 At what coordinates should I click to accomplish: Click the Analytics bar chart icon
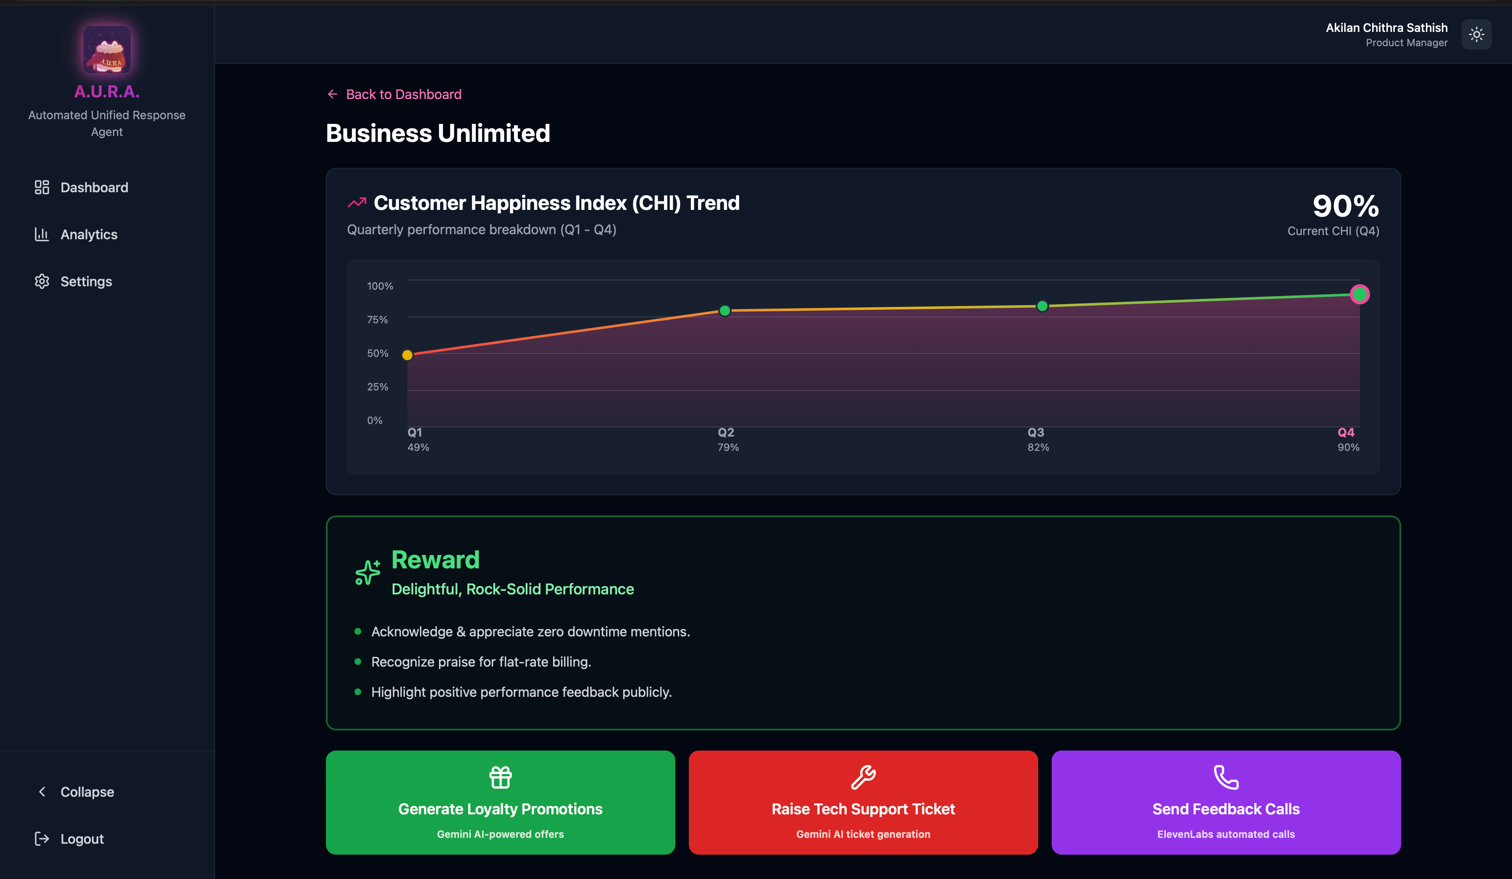[x=42, y=234]
